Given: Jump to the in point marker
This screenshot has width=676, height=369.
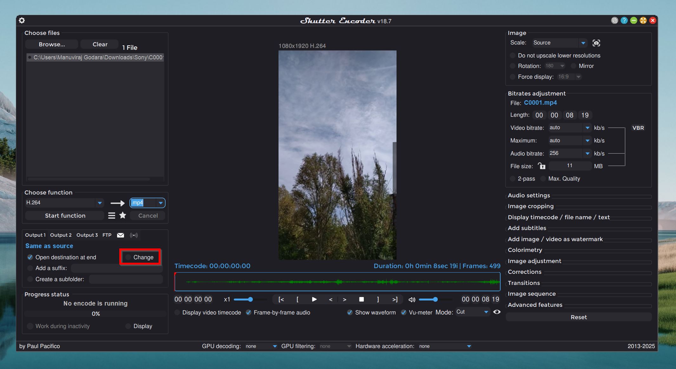Looking at the screenshot, I should (x=281, y=299).
